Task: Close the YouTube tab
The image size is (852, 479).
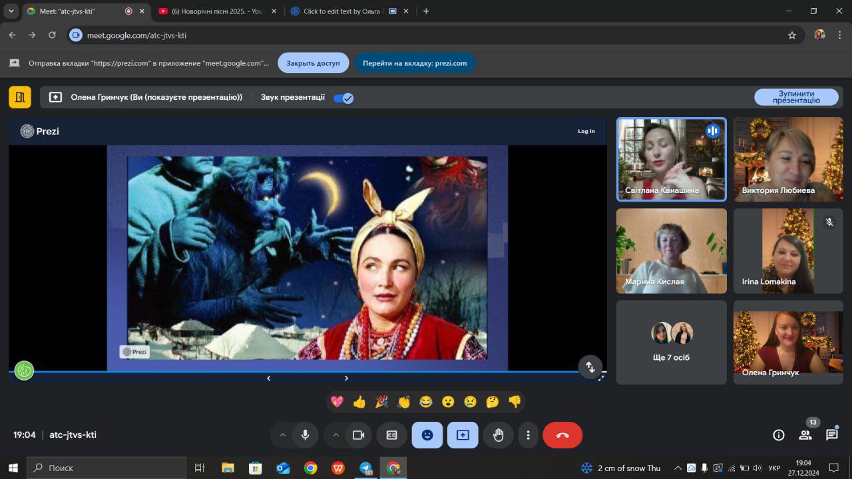Action: pyautogui.click(x=274, y=11)
